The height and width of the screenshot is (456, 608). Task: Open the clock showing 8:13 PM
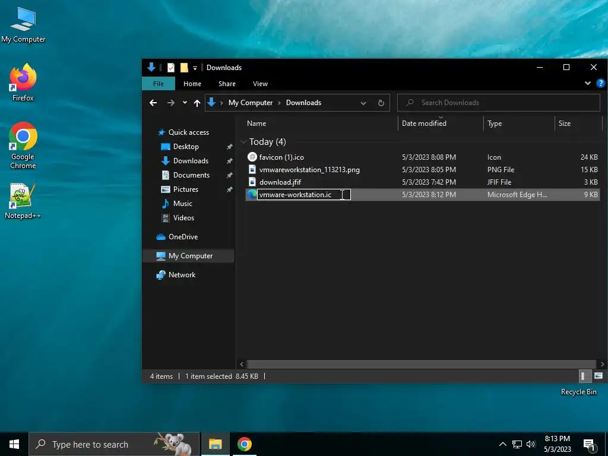(x=557, y=444)
